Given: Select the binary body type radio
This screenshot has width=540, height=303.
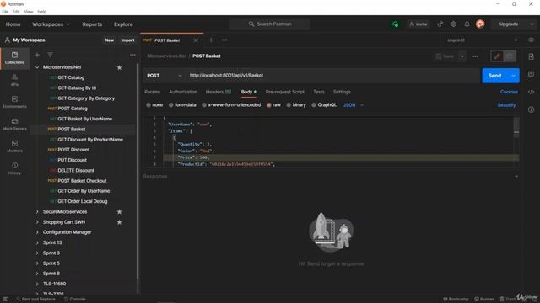Looking at the screenshot, I should pyautogui.click(x=289, y=105).
